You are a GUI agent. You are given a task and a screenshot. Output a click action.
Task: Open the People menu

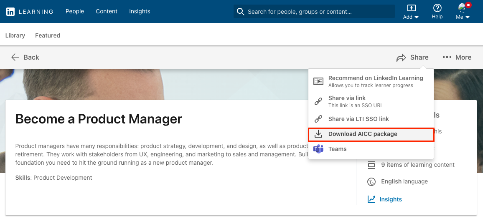click(x=75, y=11)
